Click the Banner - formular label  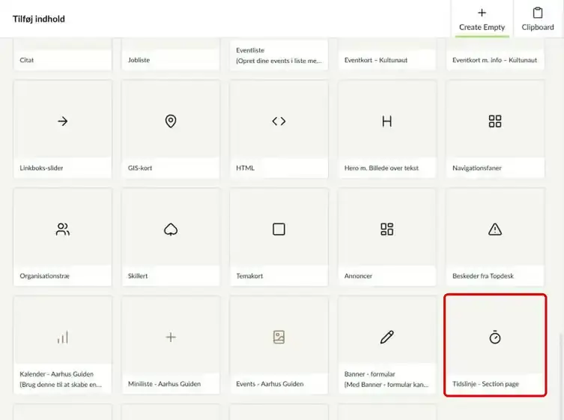tap(369, 374)
